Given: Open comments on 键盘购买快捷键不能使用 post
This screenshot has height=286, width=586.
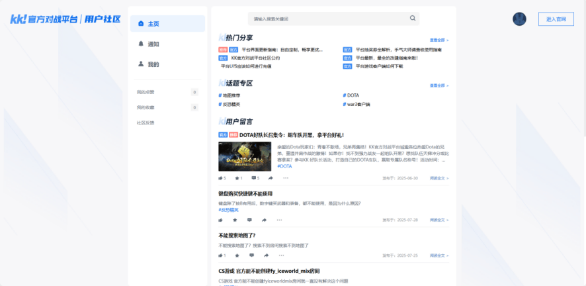Looking at the screenshot, I should tap(249, 220).
